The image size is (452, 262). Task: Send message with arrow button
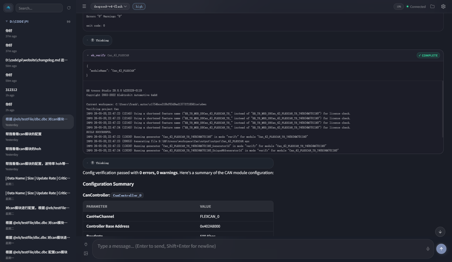click(441, 249)
